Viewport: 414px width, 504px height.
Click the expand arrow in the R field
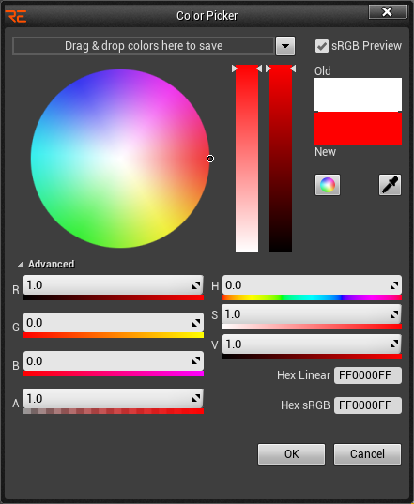[196, 285]
